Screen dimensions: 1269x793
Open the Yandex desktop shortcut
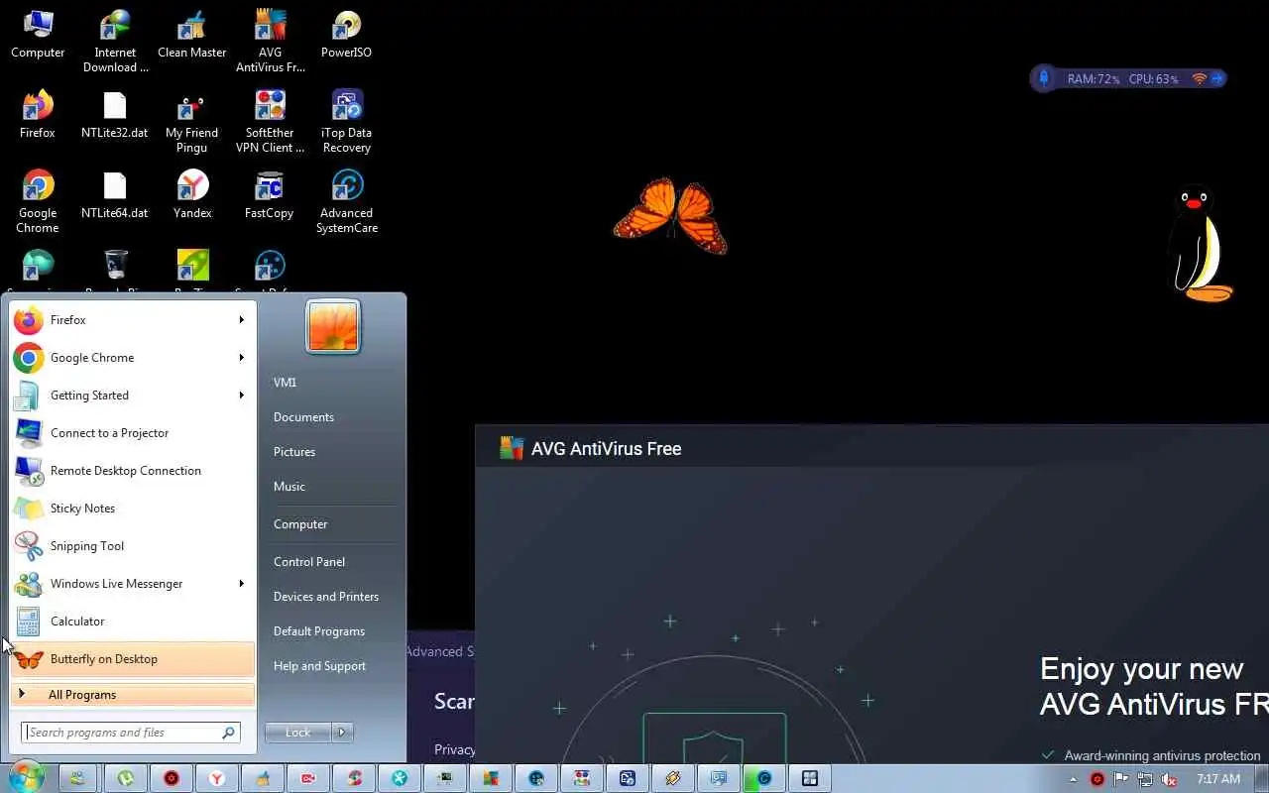192,195
